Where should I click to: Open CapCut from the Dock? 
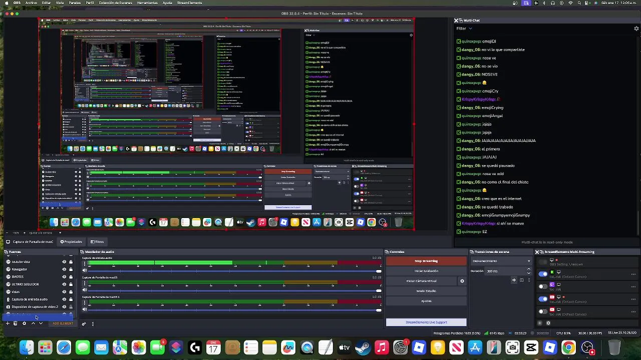point(531,347)
